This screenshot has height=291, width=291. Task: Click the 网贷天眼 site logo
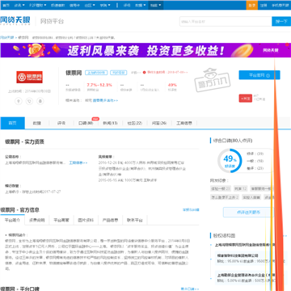15,20
